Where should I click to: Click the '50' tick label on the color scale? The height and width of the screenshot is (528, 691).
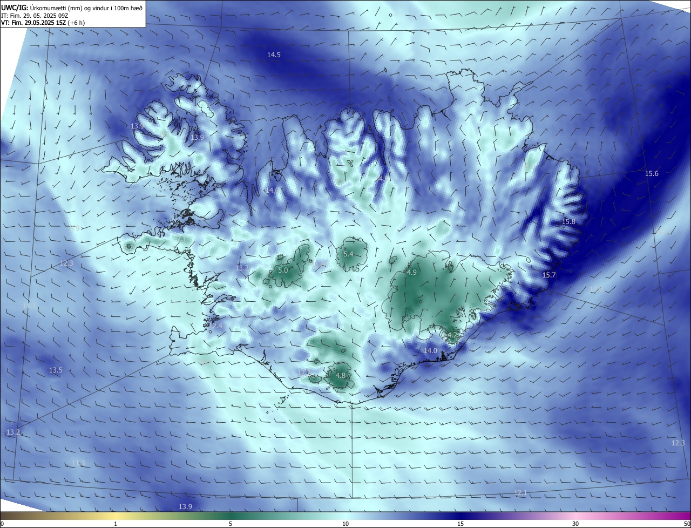(687, 524)
